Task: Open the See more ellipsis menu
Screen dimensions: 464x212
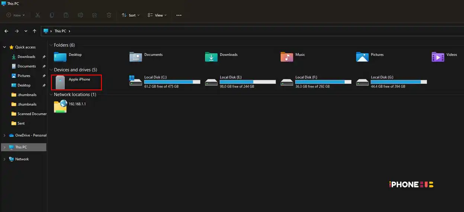Action: 179,15
